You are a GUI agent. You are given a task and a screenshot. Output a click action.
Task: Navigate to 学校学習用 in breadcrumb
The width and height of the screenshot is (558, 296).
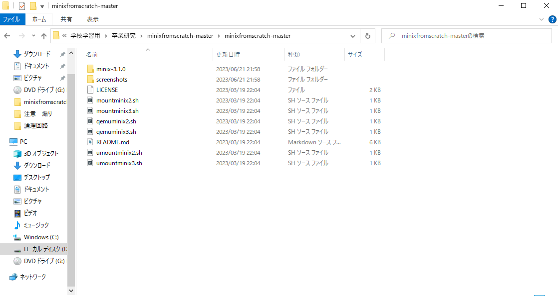pos(85,36)
